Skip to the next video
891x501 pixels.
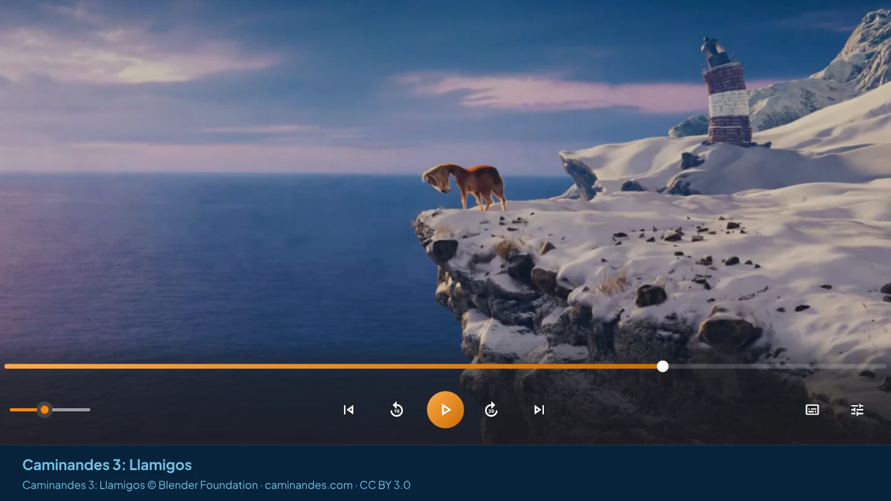(540, 409)
